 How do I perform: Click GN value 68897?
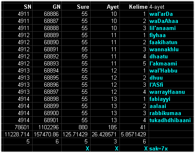coord(51,92)
